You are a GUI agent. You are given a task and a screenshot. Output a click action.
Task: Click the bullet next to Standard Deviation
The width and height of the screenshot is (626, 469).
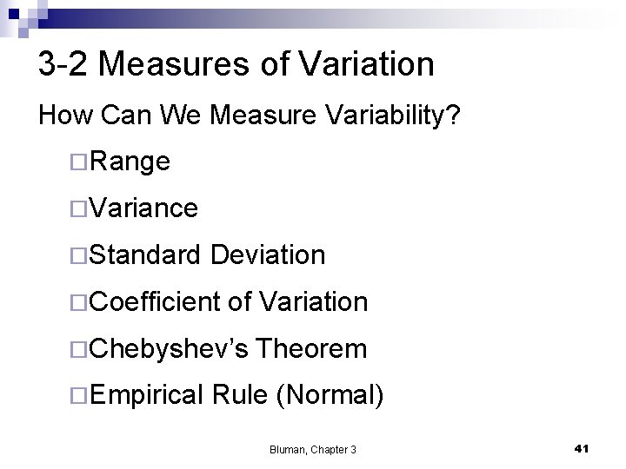(x=78, y=255)
